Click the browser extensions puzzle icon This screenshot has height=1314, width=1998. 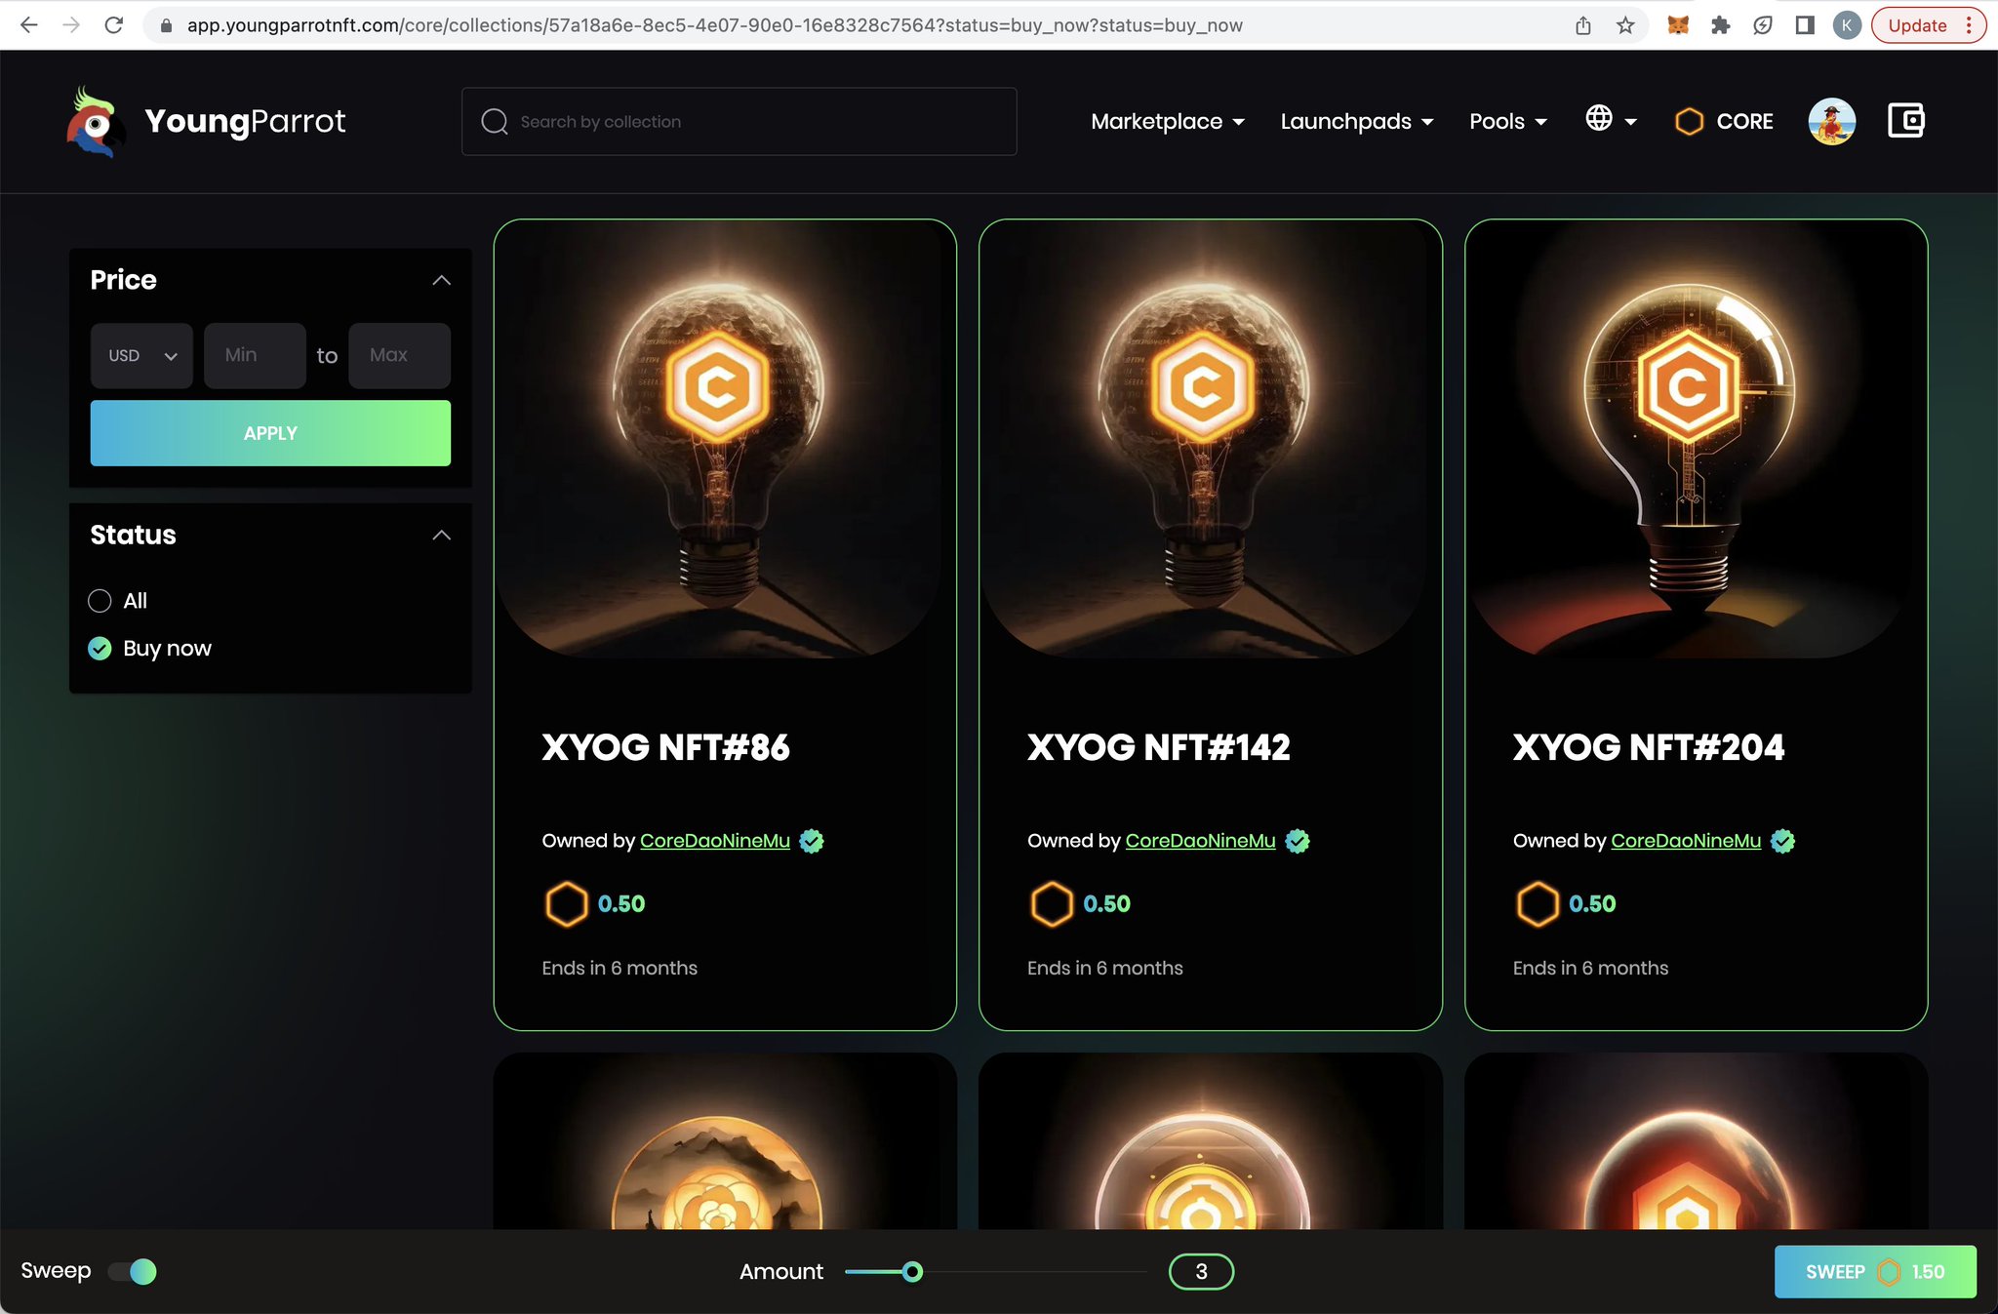(x=1721, y=25)
